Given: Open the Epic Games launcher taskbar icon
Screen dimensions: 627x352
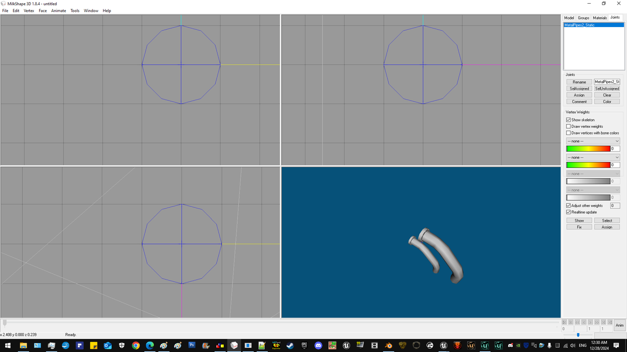Looking at the screenshot, I should click(304, 345).
